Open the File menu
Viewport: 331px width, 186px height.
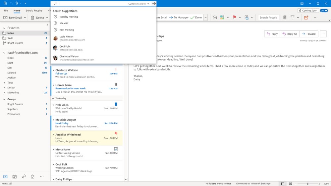point(6,11)
